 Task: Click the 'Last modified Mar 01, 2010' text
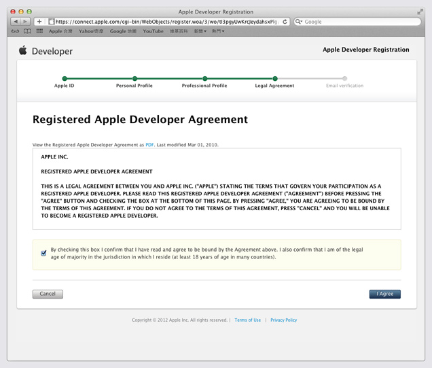[x=187, y=145]
